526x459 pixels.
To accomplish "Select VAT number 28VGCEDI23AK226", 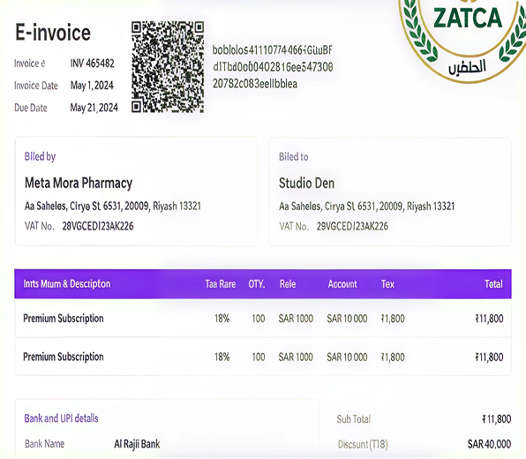I will [x=98, y=226].
